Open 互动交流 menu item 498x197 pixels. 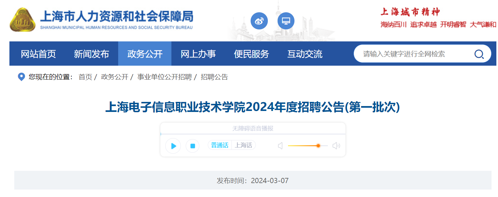[x=305, y=54]
